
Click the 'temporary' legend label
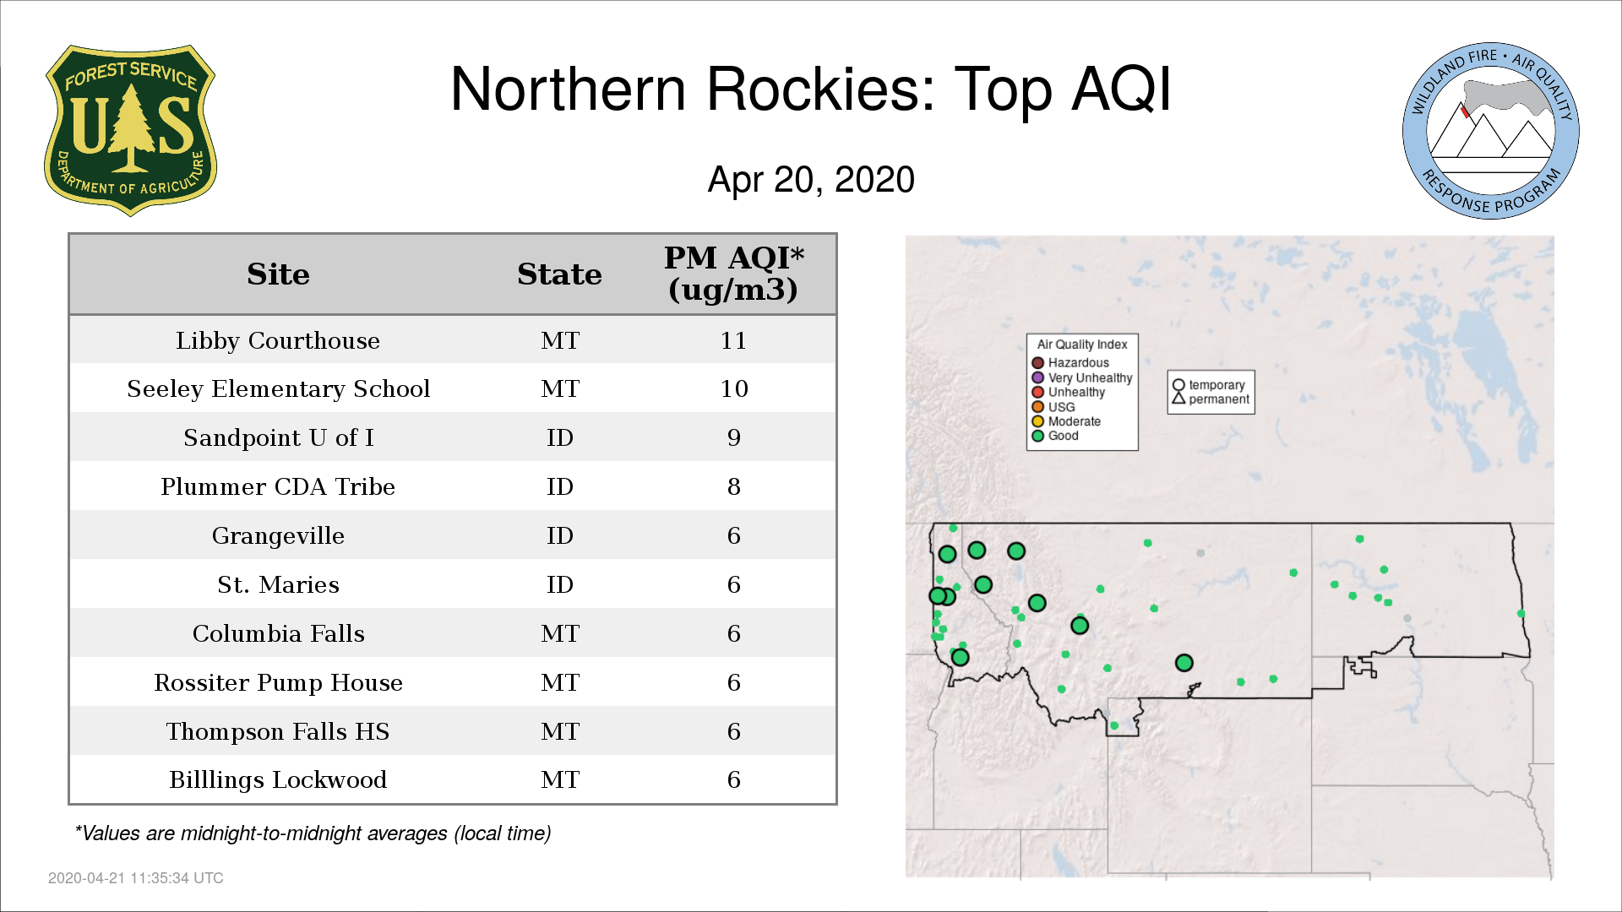[x=1216, y=385]
